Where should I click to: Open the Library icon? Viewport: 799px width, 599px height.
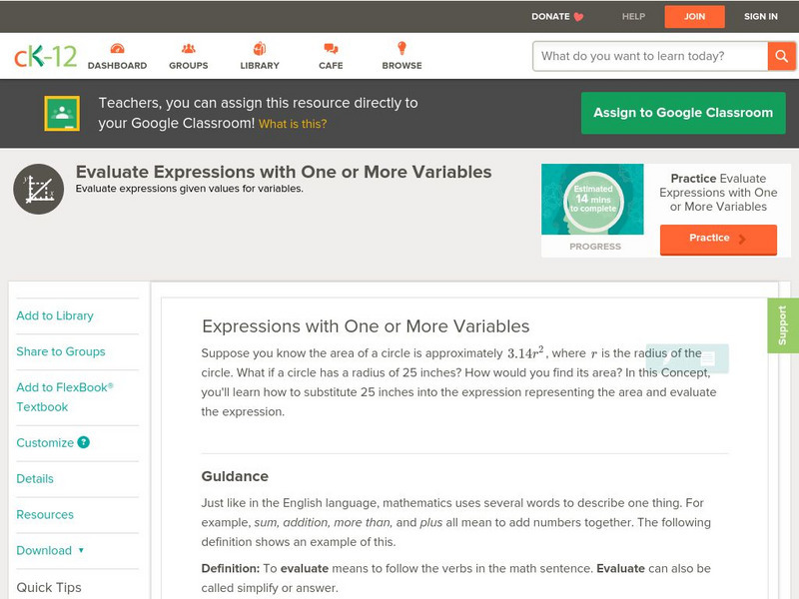[260, 47]
